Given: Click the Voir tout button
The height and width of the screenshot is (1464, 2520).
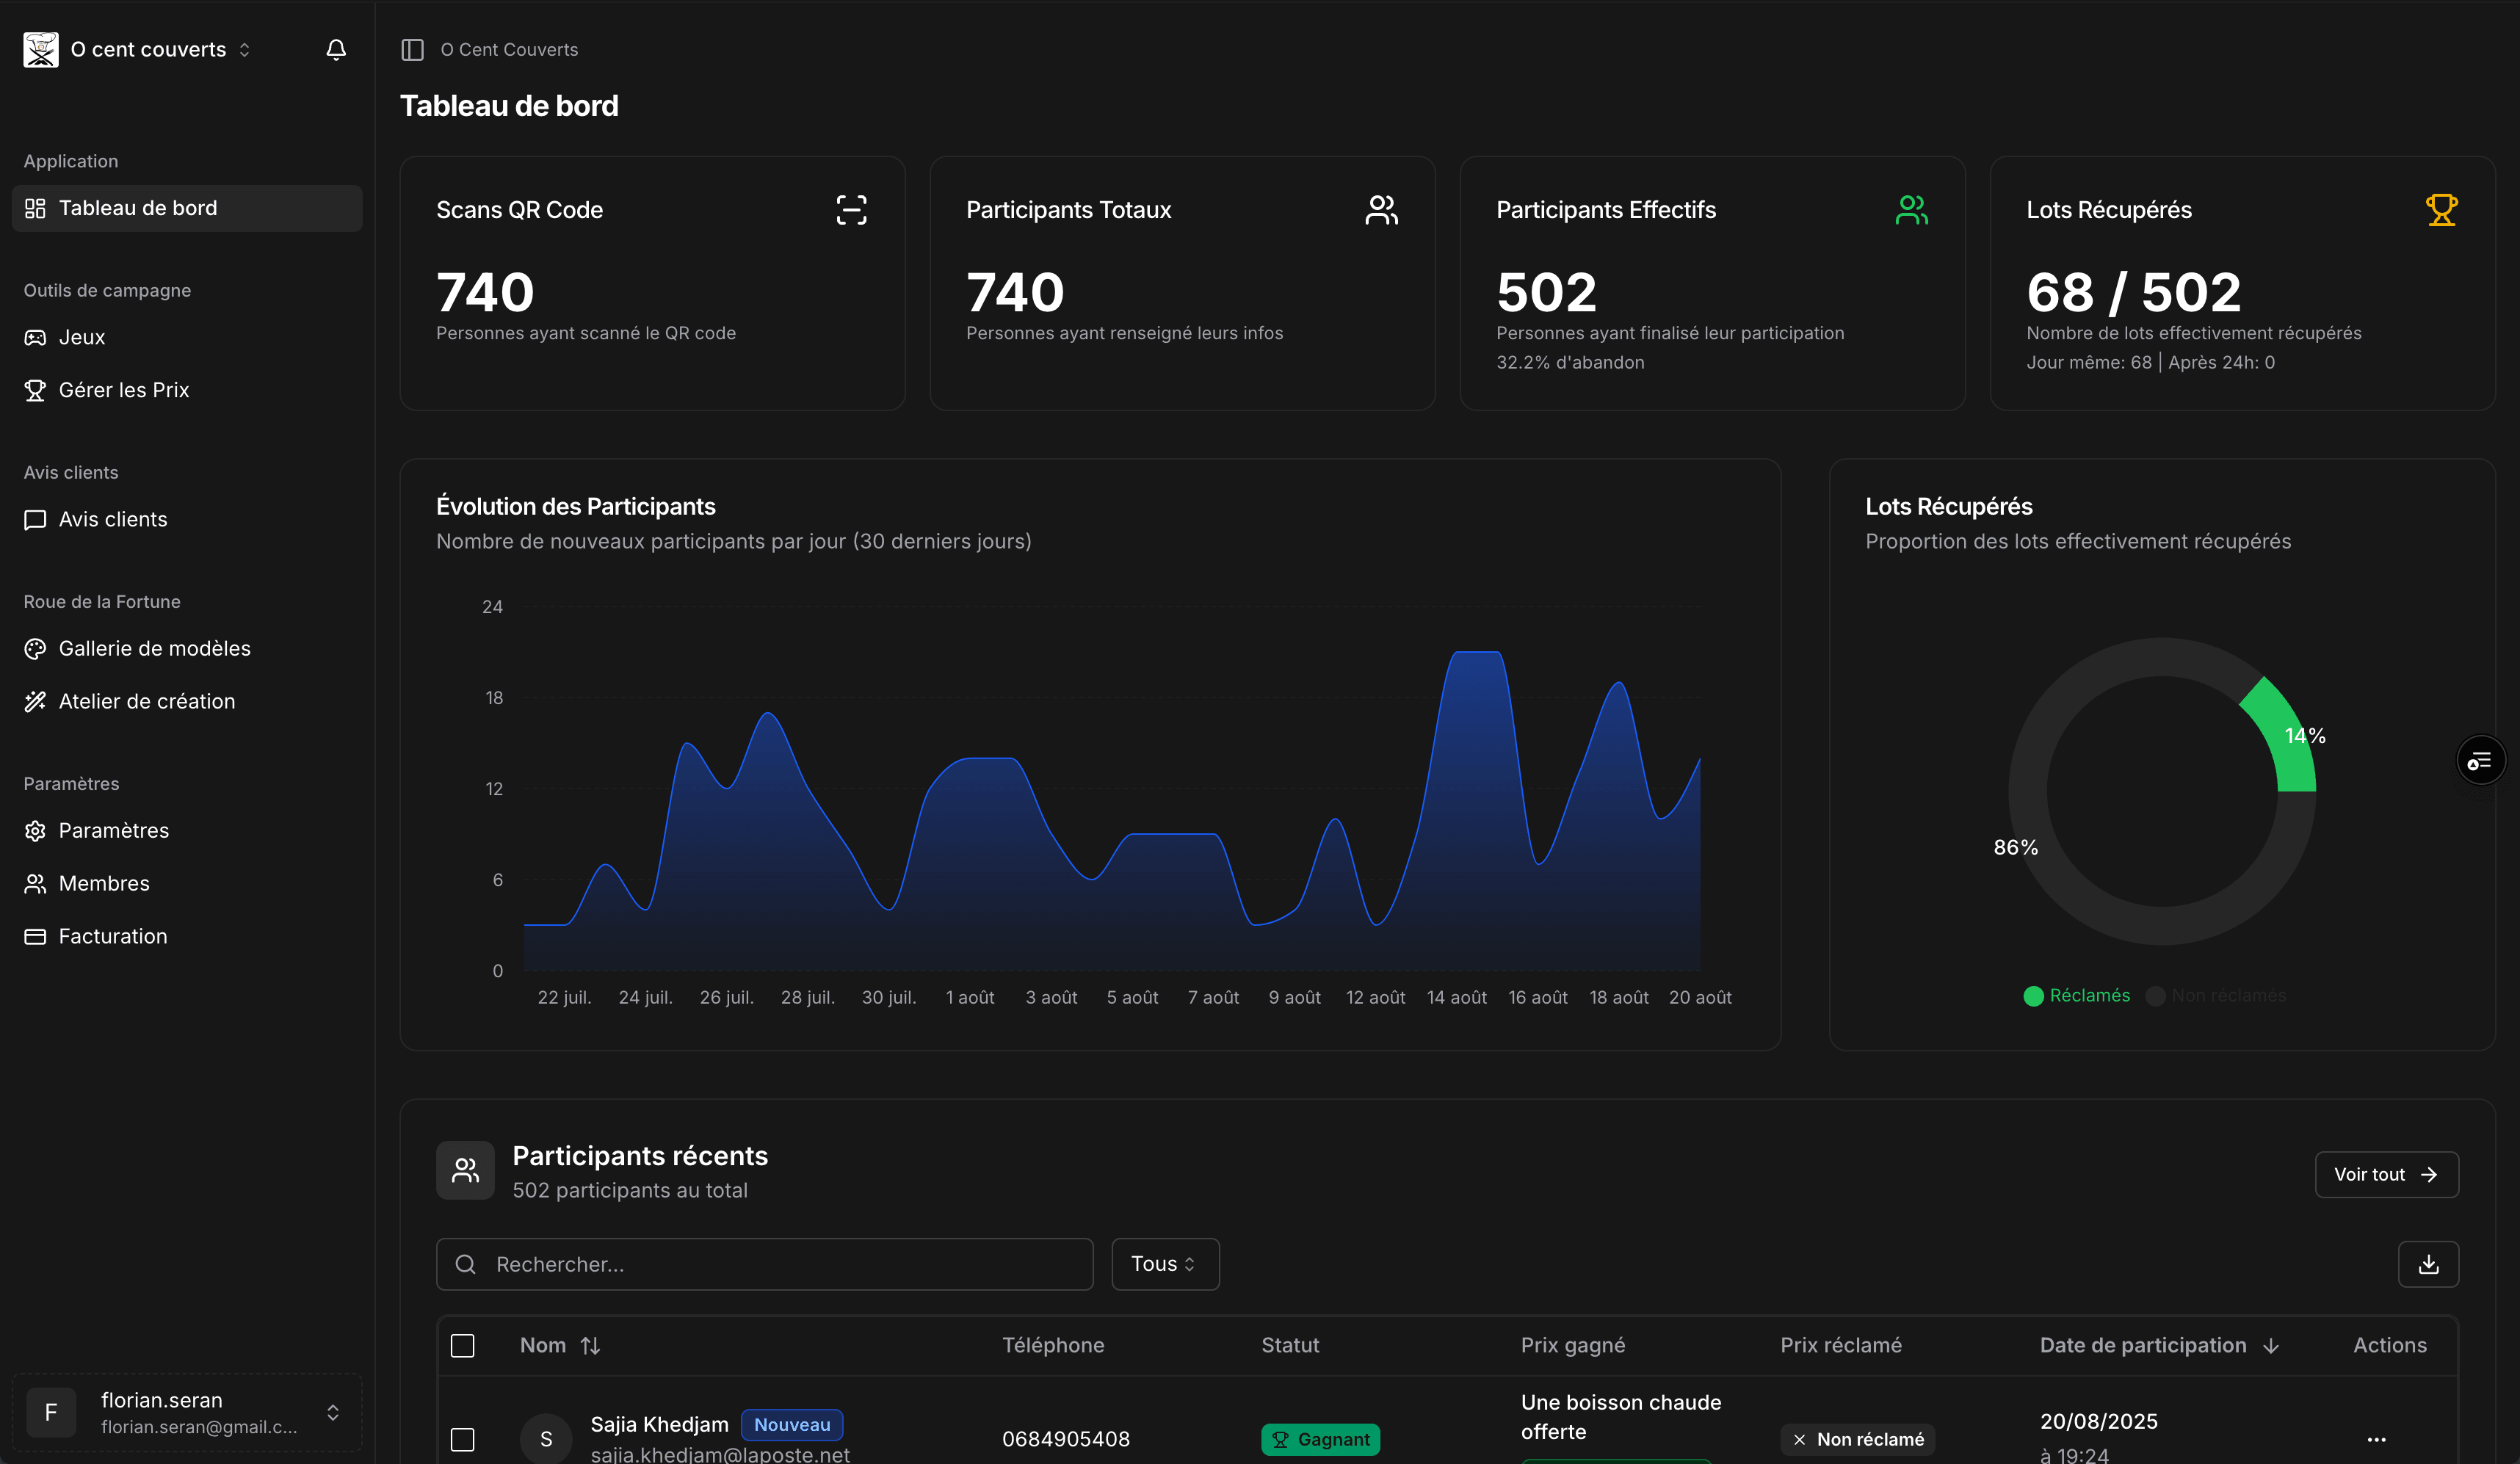Looking at the screenshot, I should 2386,1174.
